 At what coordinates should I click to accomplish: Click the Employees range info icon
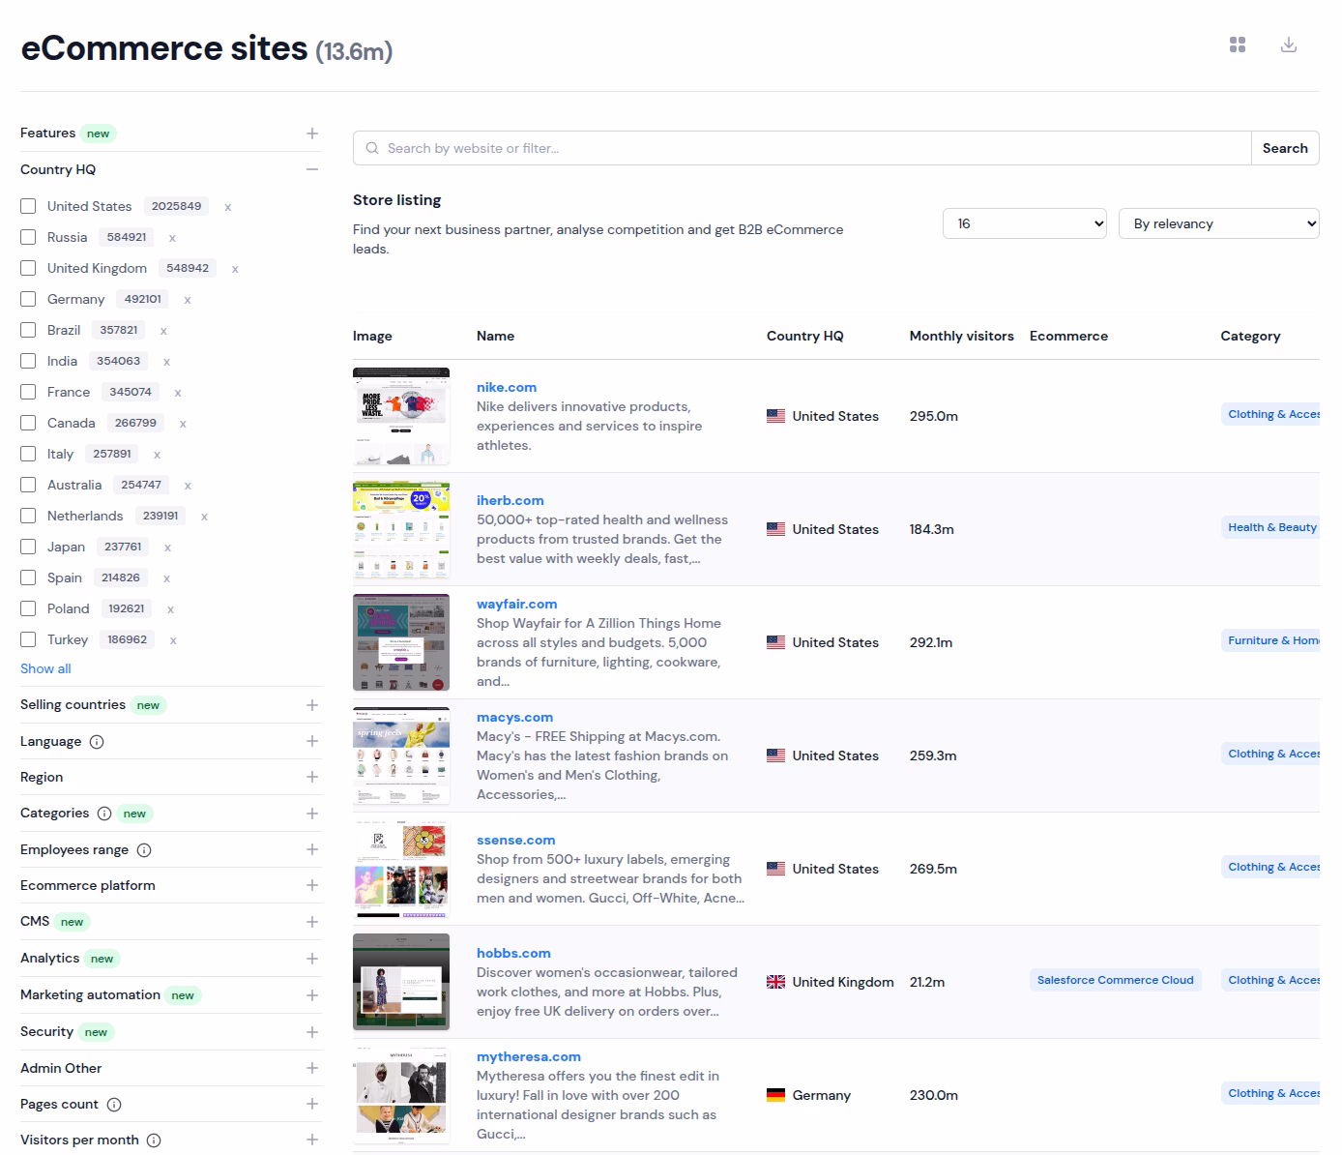144,850
